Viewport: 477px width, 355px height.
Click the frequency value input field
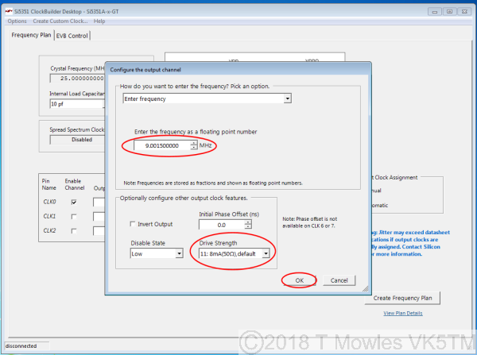(161, 146)
